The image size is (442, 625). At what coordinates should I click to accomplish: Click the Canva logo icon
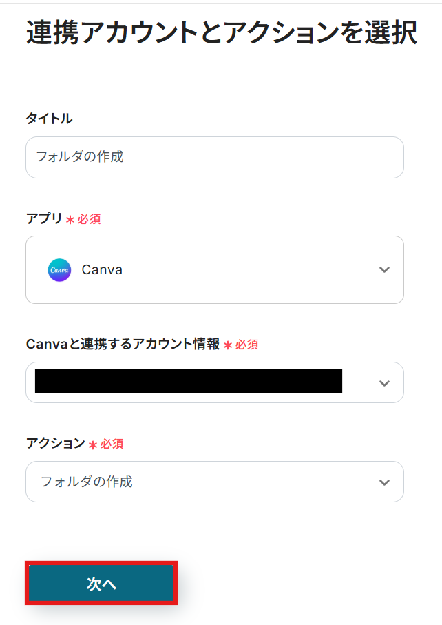coord(59,270)
